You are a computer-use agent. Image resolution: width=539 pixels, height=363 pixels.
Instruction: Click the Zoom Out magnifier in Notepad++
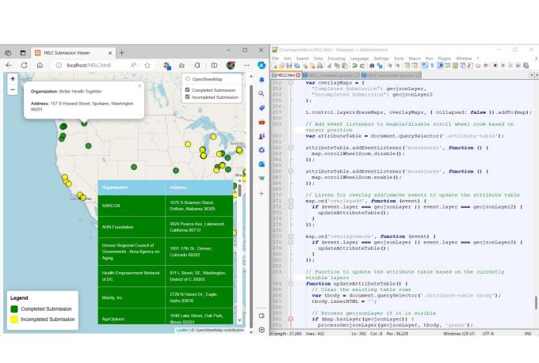(397, 65)
